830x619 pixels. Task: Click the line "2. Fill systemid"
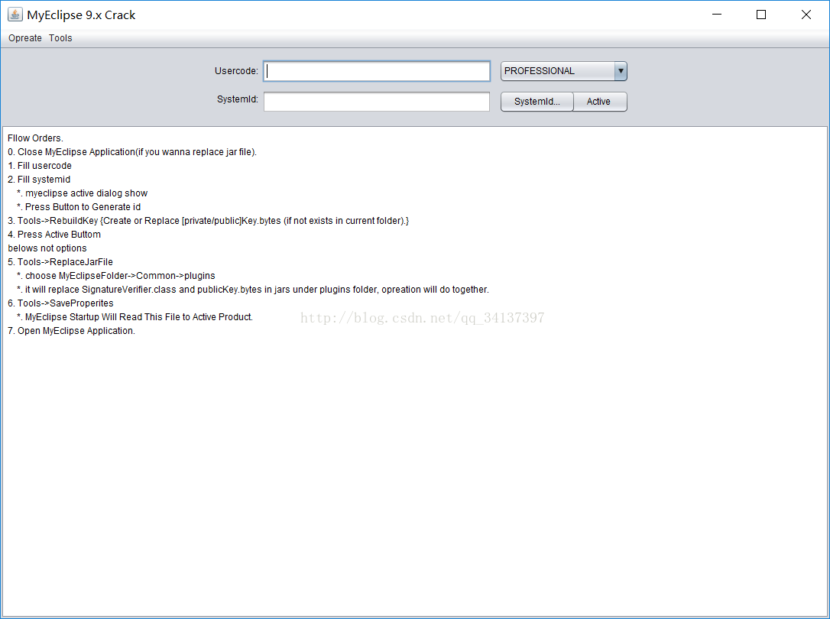[x=39, y=180]
